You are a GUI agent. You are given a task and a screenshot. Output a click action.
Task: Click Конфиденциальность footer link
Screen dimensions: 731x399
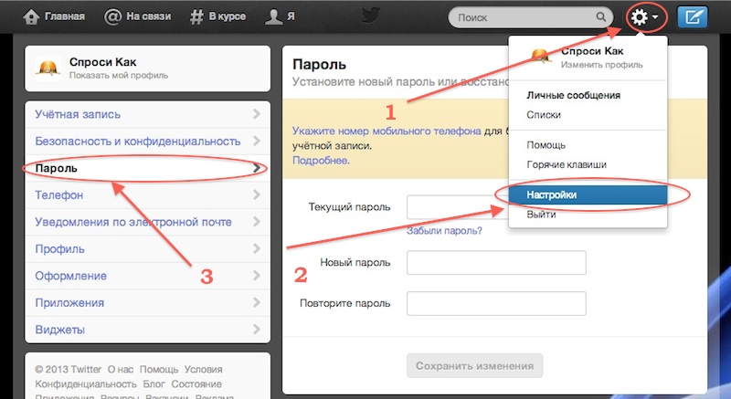coord(86,384)
